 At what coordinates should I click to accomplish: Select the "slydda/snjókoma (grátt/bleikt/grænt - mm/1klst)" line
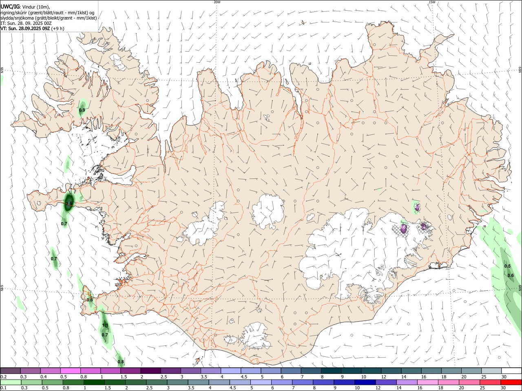click(x=49, y=18)
